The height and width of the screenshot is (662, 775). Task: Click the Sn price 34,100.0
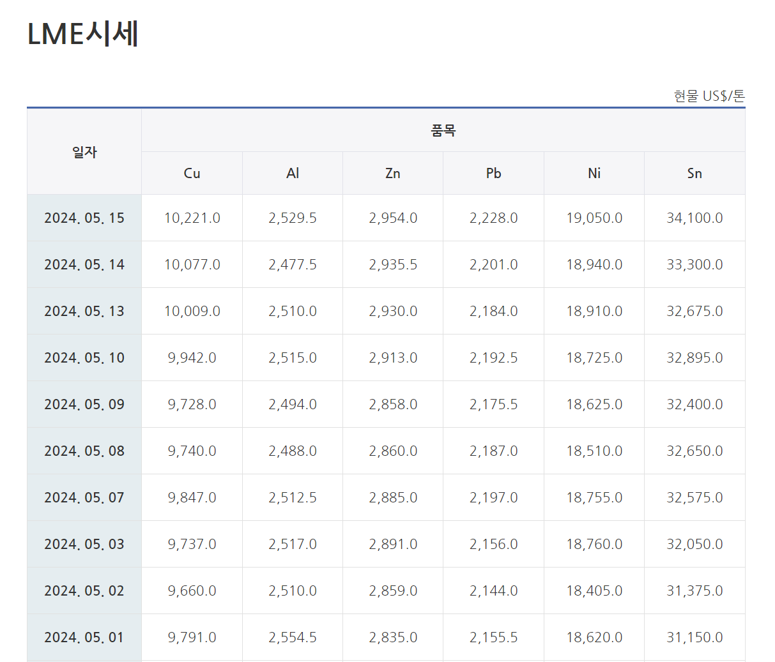[x=694, y=218]
